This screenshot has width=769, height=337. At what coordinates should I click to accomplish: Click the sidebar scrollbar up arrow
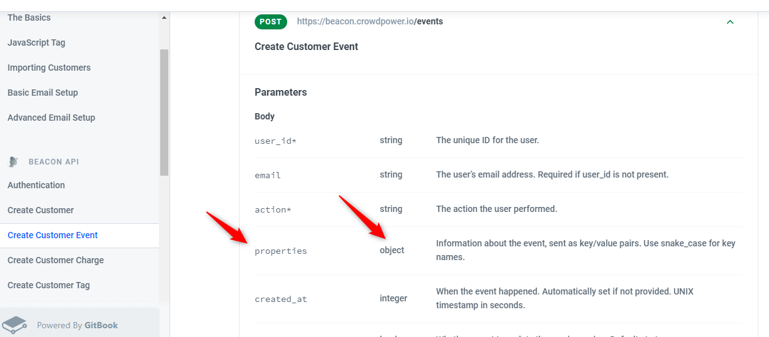click(165, 18)
